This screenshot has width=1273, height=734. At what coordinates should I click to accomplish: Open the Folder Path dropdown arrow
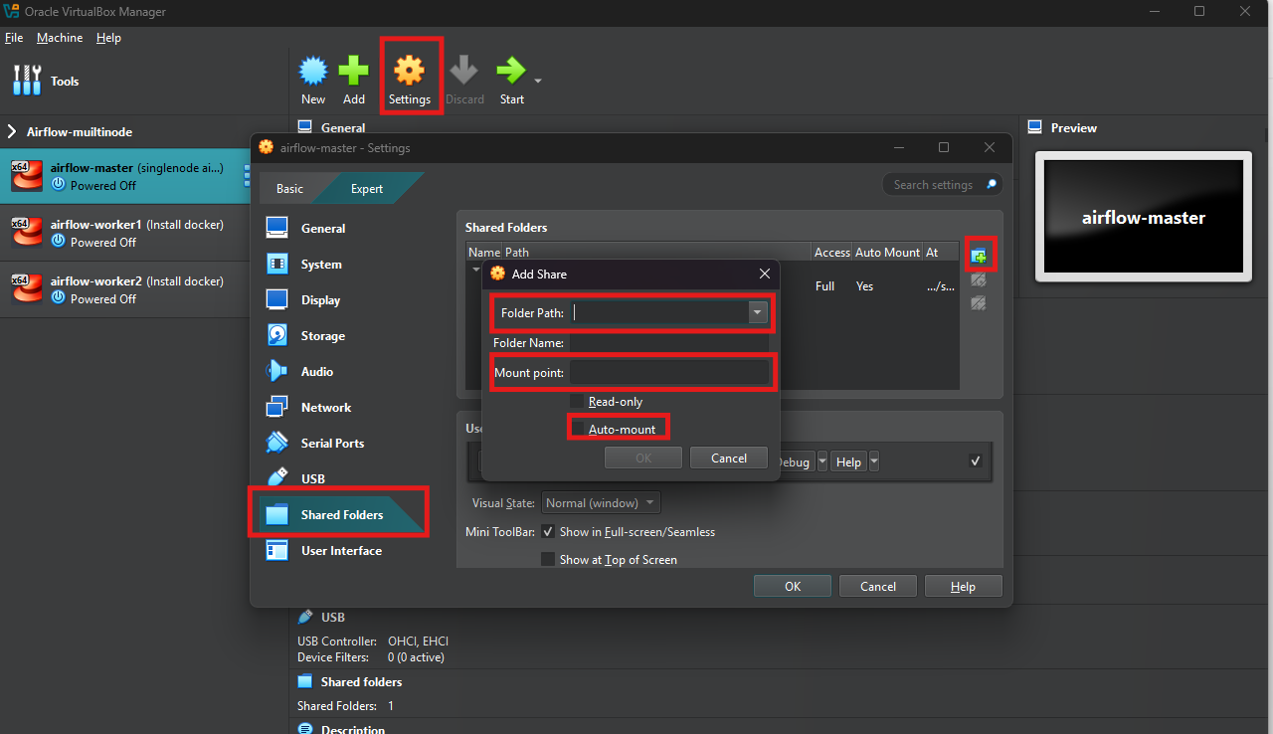(x=758, y=312)
